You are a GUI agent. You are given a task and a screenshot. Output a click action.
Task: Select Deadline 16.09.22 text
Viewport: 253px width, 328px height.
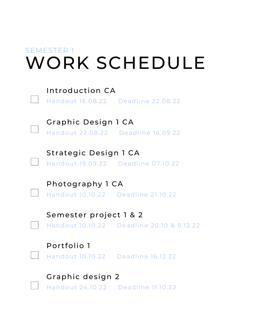tap(150, 133)
